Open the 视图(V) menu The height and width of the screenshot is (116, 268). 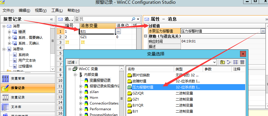(x=40, y=10)
